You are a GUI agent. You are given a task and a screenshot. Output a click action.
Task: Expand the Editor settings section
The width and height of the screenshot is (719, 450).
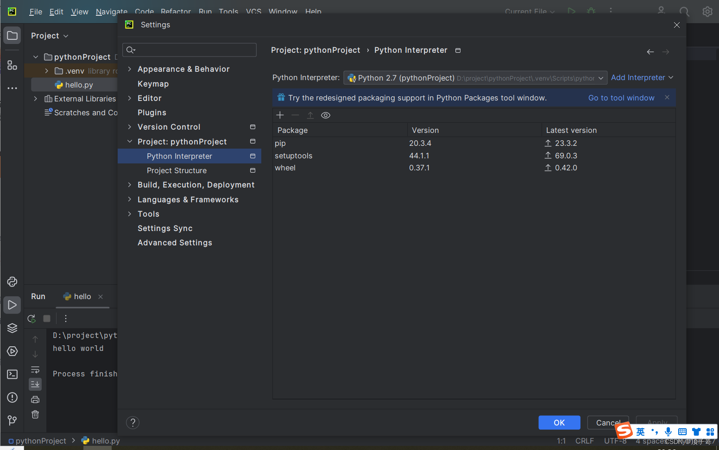coord(130,98)
